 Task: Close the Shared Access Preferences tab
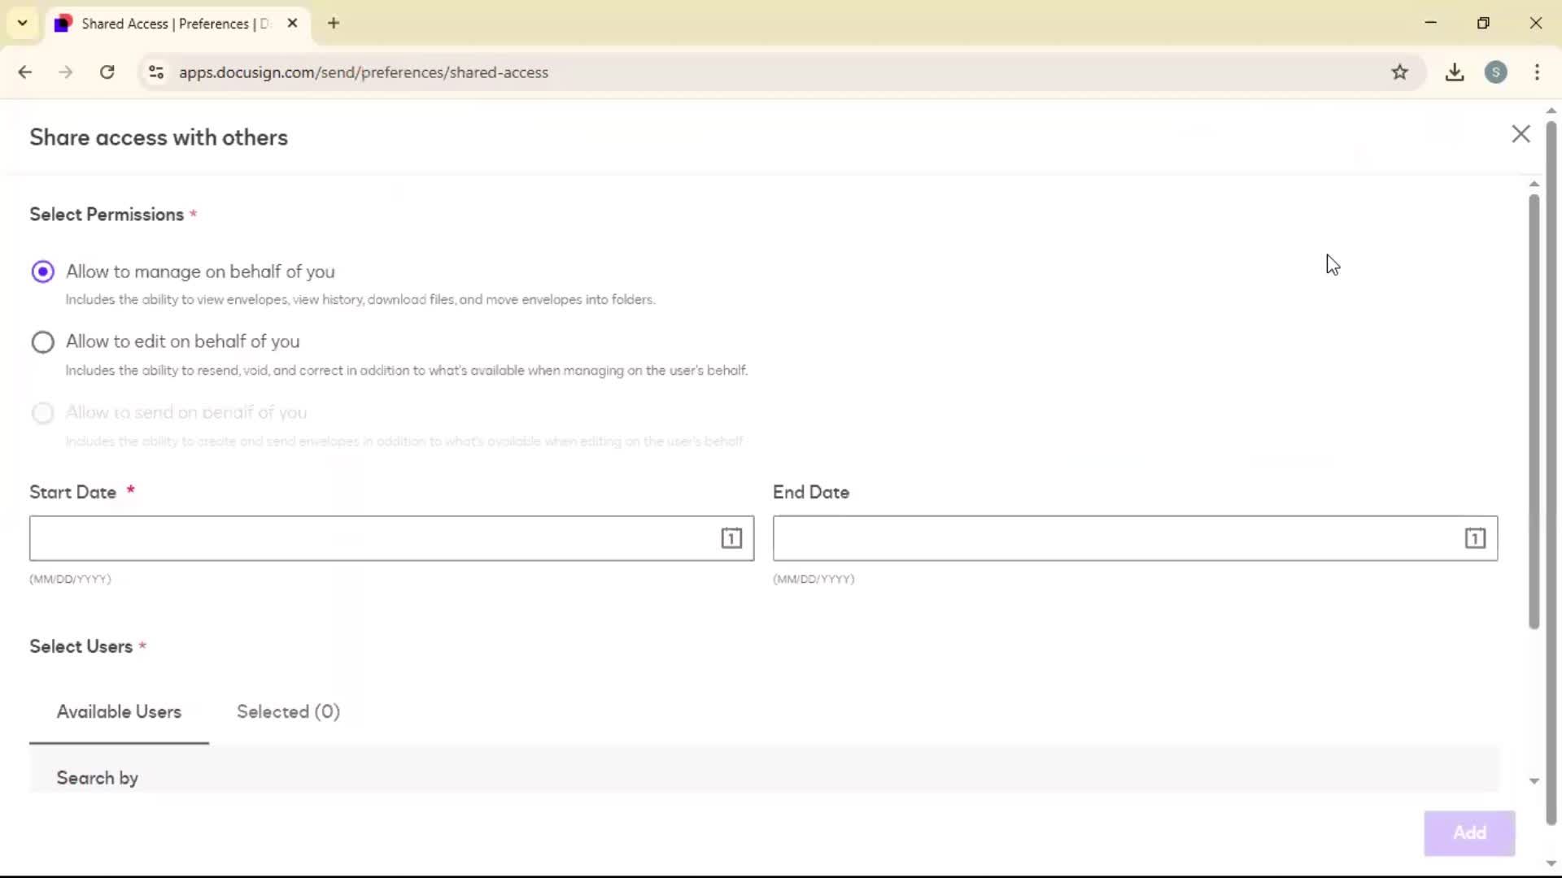tap(292, 23)
